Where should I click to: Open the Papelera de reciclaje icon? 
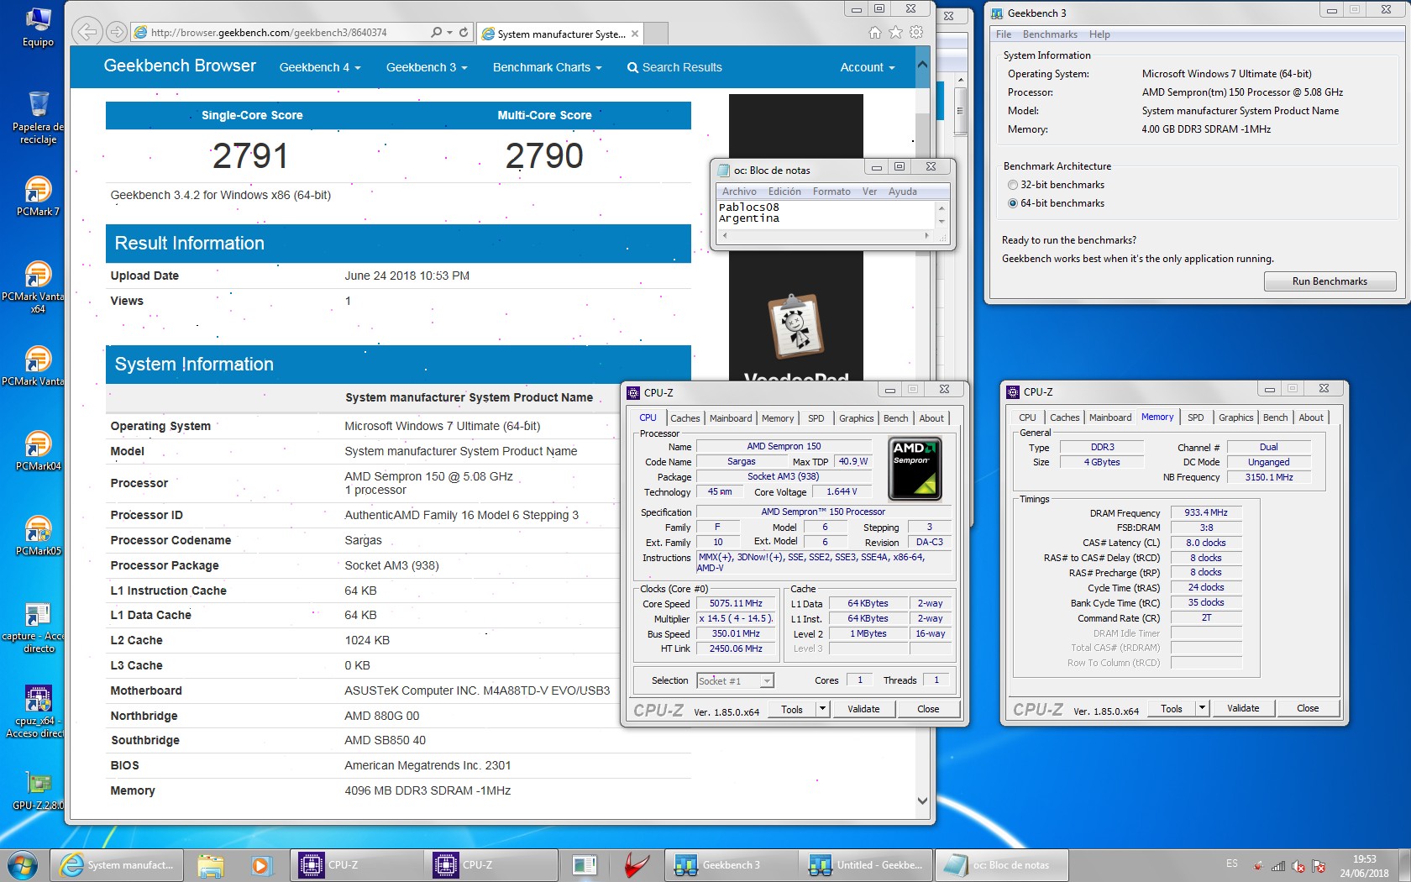38,118
